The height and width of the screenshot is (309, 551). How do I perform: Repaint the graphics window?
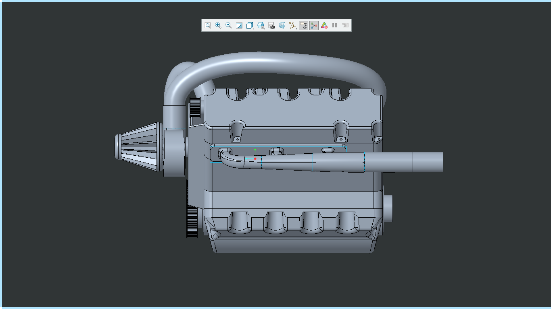click(x=239, y=25)
